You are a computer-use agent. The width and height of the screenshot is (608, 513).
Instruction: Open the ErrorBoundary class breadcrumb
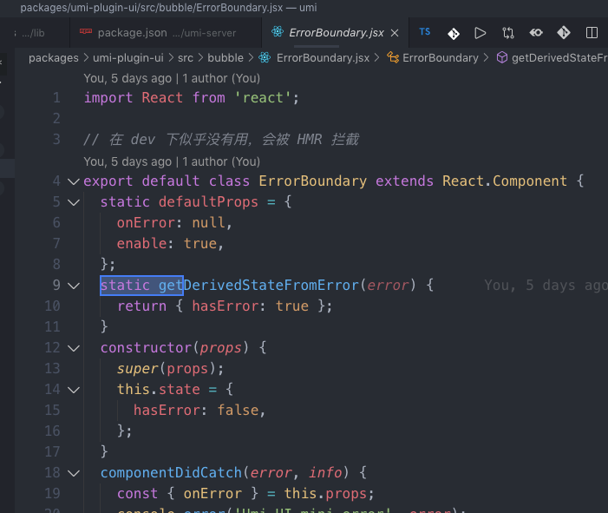[x=441, y=58]
